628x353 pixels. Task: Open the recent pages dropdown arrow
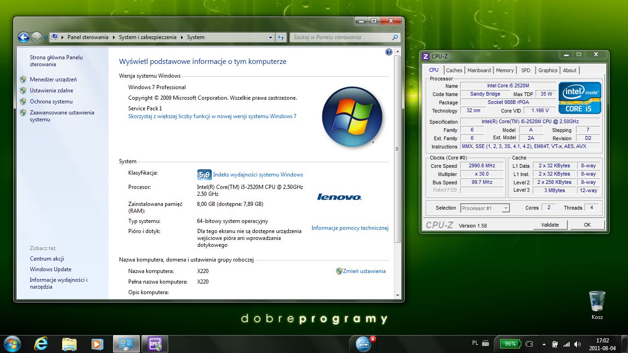[x=46, y=38]
